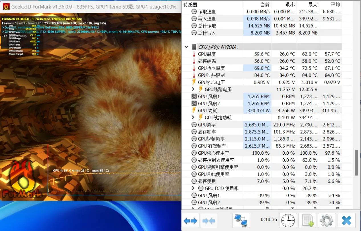Click the 读取速度 sensor clock icon
Viewport: 361px width, 231px height.
tap(194, 11)
